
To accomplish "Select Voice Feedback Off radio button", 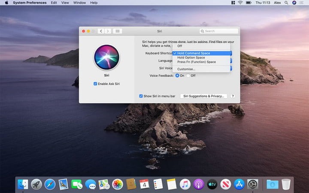I will click(188, 75).
